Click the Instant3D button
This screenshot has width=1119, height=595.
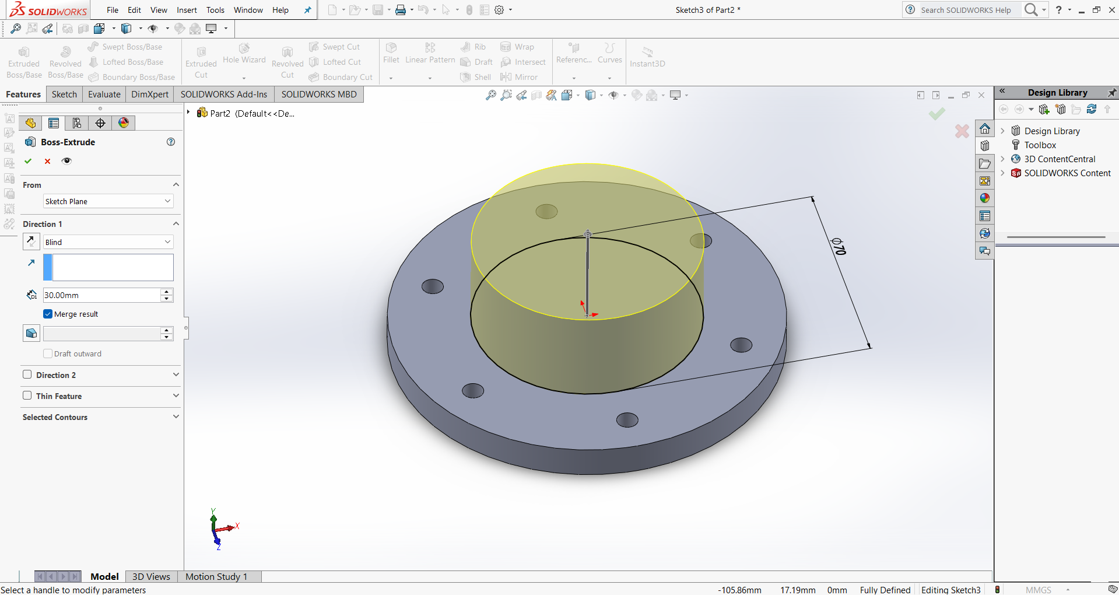click(647, 57)
